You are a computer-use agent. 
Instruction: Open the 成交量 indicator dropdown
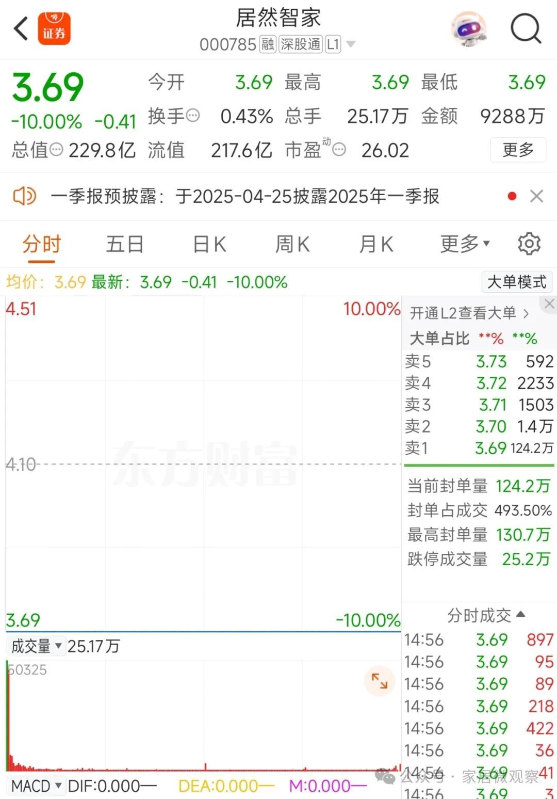pyautogui.click(x=36, y=646)
